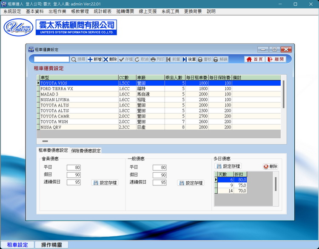Select the 14 days row in 多日優惠
This screenshot has width=319, height=249.
(232, 191)
